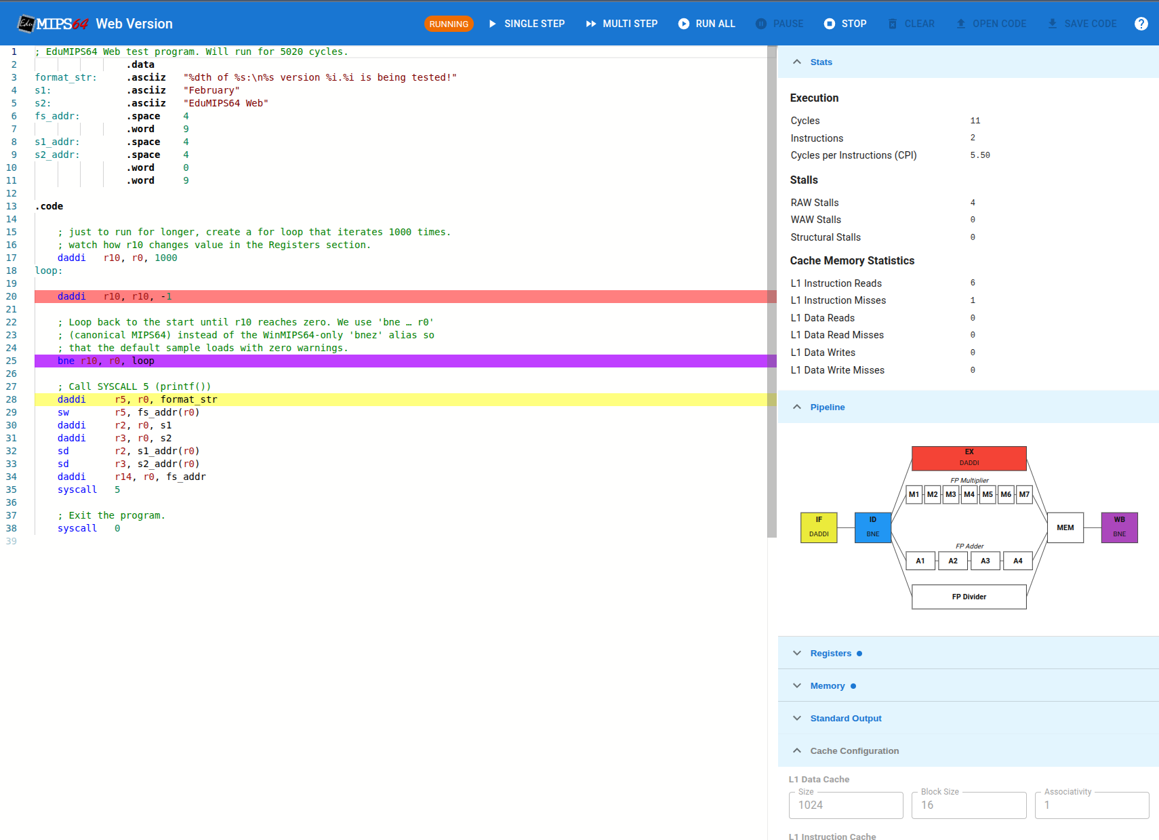This screenshot has height=840, width=1159.
Task: Collapse the Pipeline section chevron
Action: point(797,407)
